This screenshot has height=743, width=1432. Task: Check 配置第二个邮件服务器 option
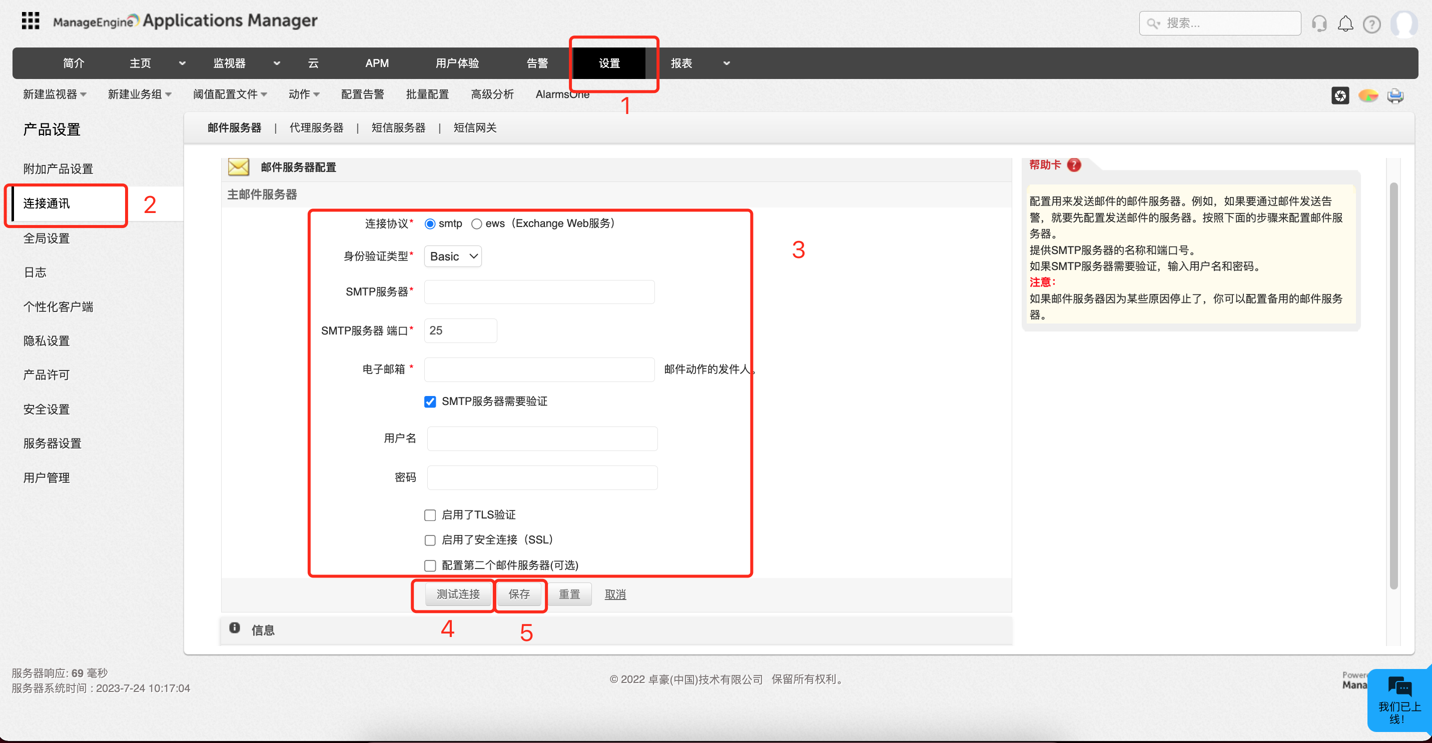pyautogui.click(x=430, y=565)
